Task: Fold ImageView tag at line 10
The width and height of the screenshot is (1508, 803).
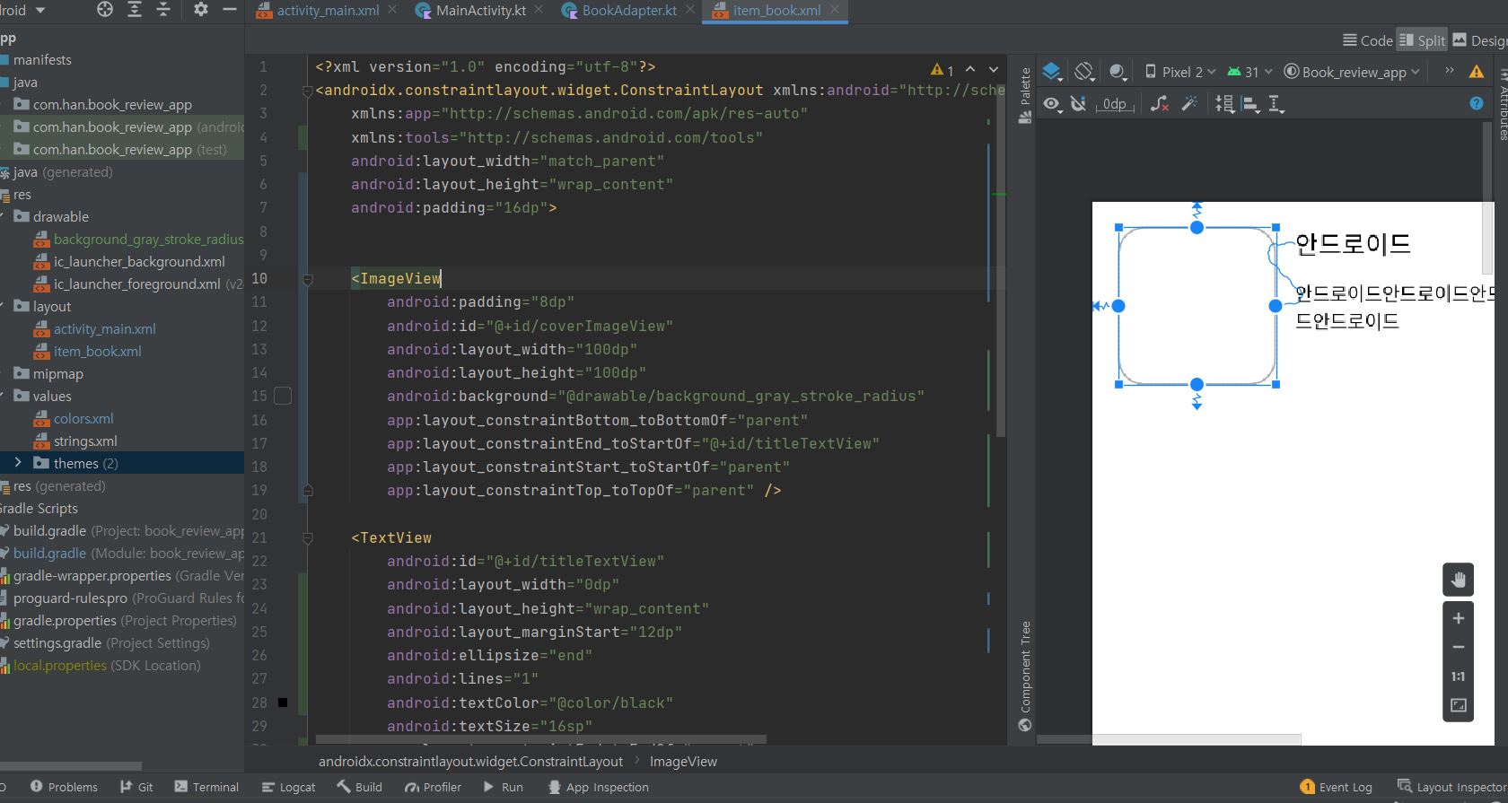Action: click(307, 279)
